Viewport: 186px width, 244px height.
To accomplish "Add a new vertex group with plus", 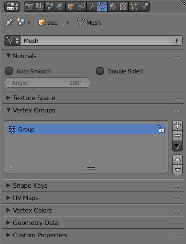I will tap(177, 125).
